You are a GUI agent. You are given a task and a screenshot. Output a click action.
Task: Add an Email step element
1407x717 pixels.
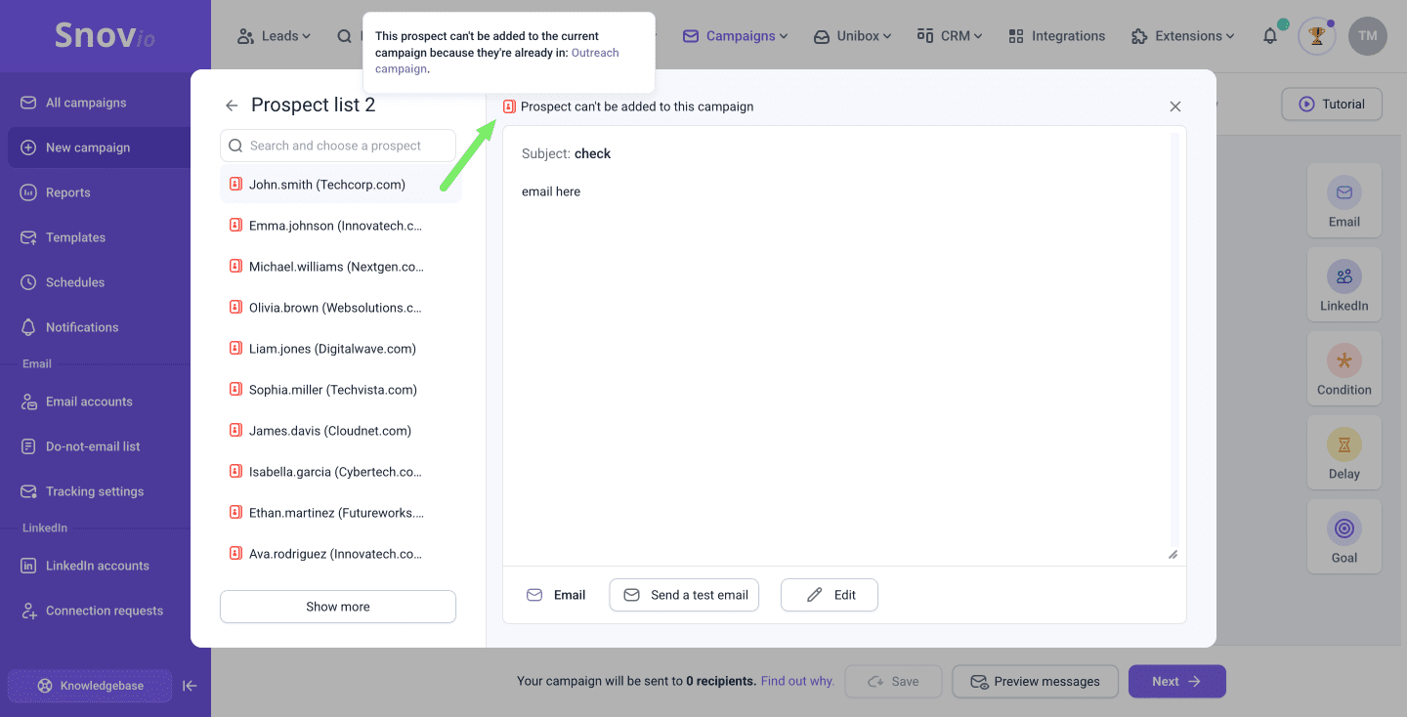[1343, 200]
